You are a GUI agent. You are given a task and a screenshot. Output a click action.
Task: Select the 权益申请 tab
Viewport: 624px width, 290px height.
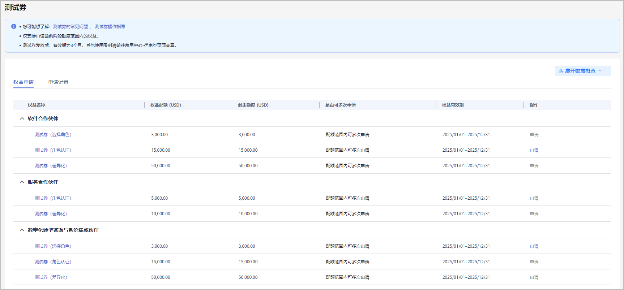point(23,82)
